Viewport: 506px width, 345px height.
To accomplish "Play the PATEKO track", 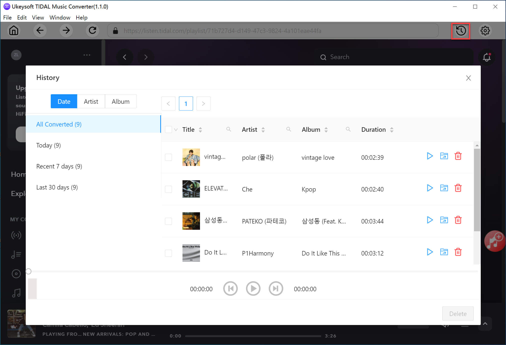I will pyautogui.click(x=430, y=220).
